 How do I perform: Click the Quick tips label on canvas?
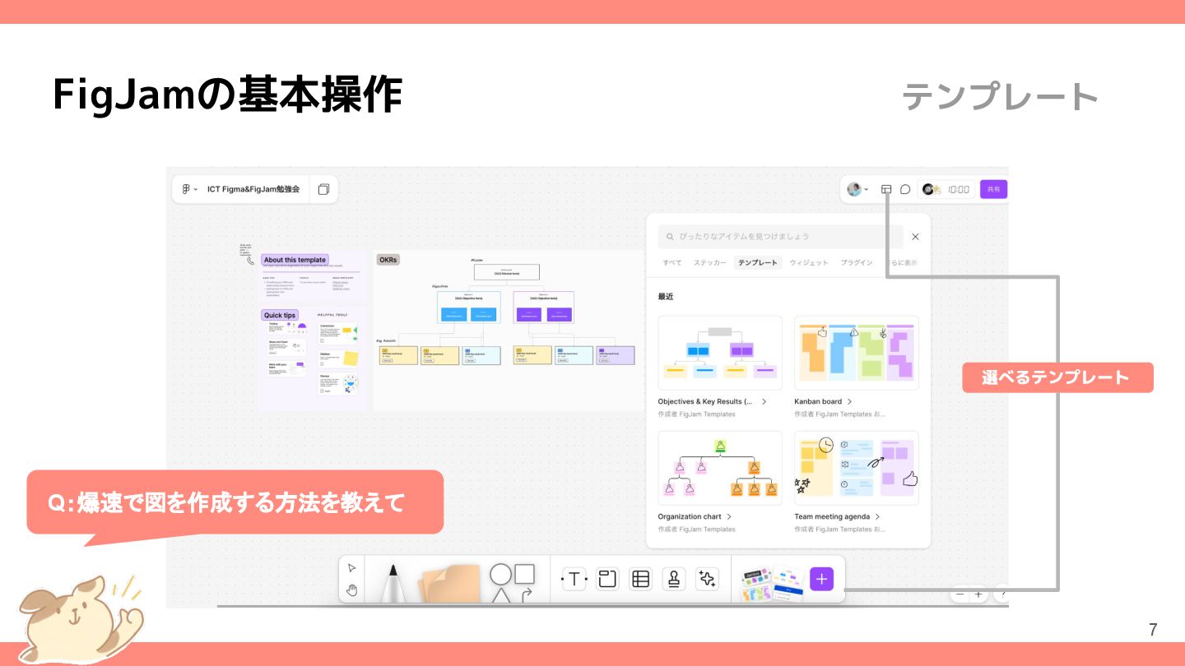coord(279,315)
